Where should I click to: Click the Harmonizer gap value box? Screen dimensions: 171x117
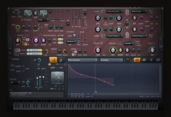coord(60,43)
